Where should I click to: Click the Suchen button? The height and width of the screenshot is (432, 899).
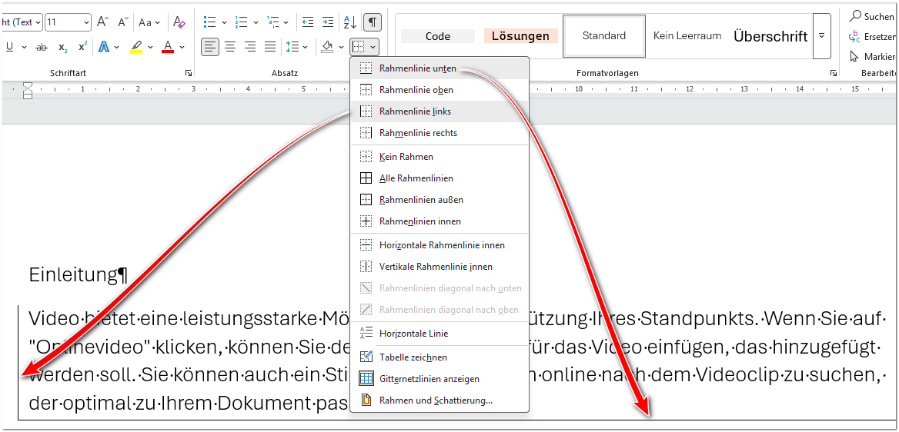coord(872,16)
